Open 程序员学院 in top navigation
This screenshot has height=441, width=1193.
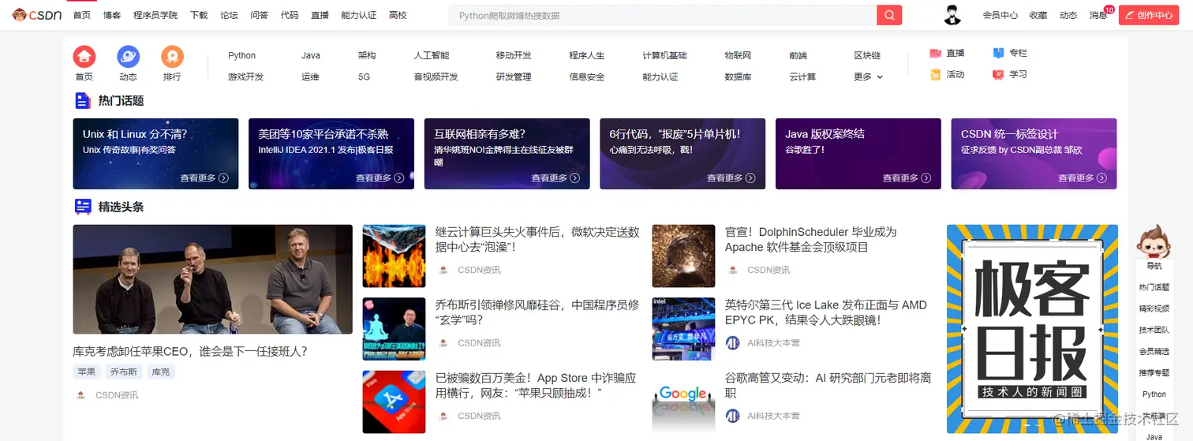(155, 15)
